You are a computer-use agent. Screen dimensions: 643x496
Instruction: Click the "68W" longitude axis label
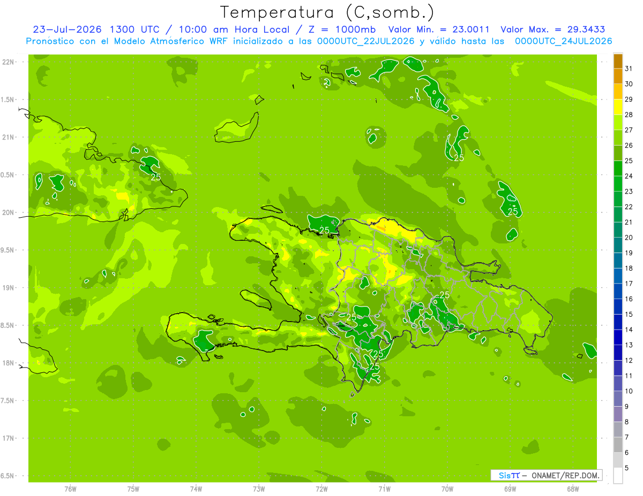573,489
